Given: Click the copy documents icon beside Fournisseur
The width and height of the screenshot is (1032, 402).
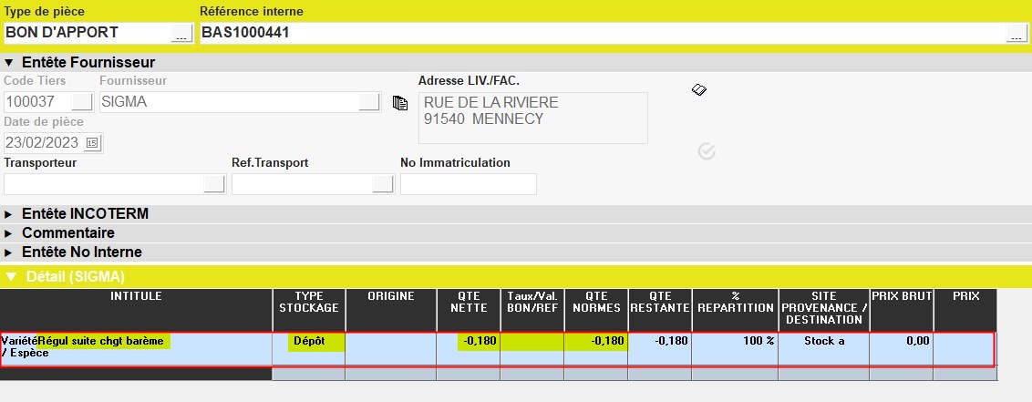Looking at the screenshot, I should point(399,102).
